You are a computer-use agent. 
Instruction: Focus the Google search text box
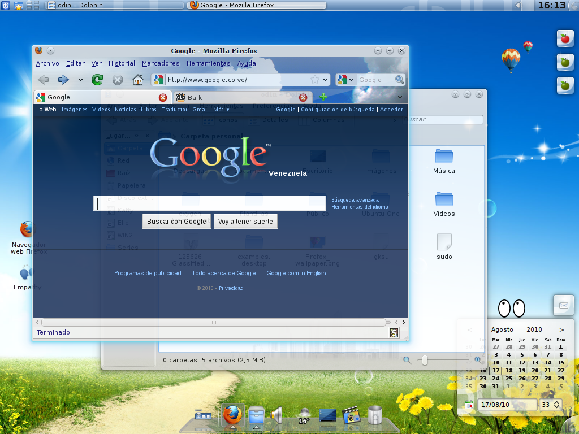pyautogui.click(x=209, y=203)
